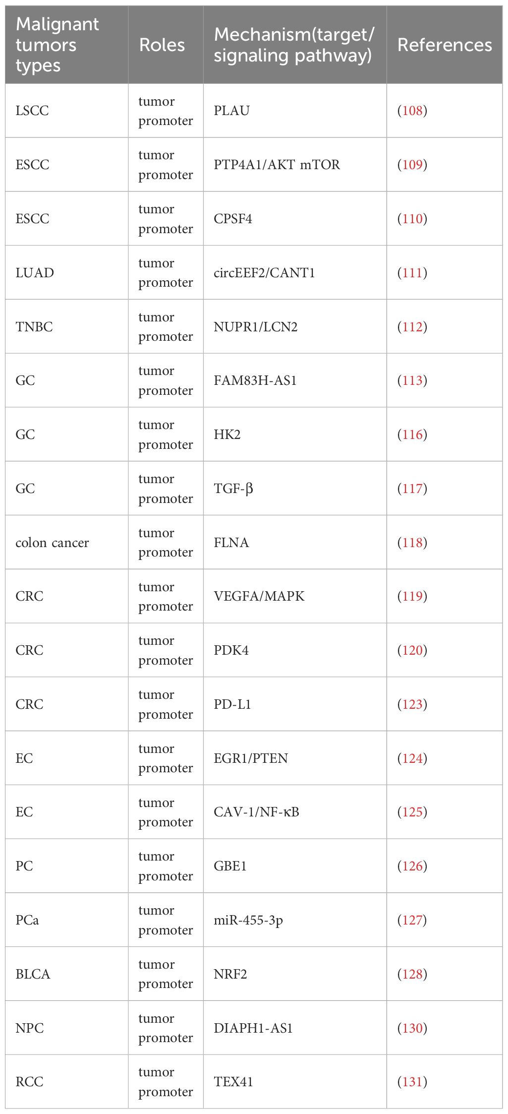Click reference 109 citation link
This screenshot has height=1114, width=508.
coord(412,165)
